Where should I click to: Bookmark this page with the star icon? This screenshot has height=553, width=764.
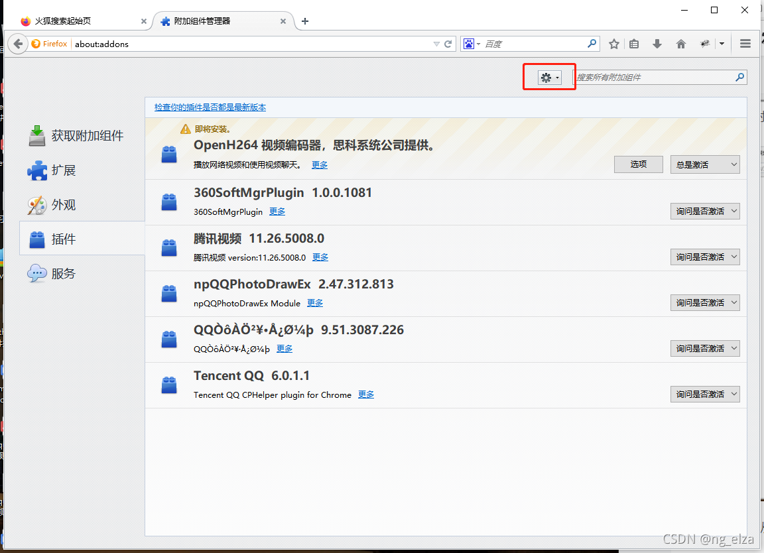[x=614, y=44]
